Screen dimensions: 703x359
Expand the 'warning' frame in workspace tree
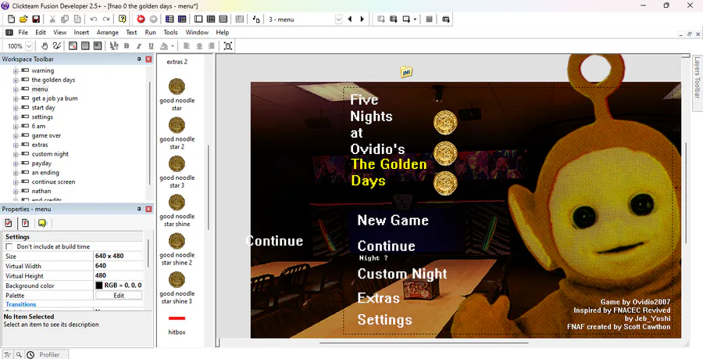[x=16, y=71]
